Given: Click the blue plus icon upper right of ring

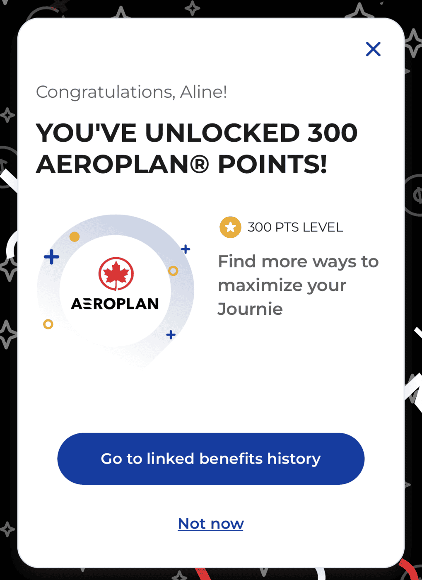Looking at the screenshot, I should point(185,249).
